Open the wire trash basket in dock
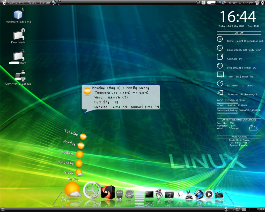 [120, 194]
